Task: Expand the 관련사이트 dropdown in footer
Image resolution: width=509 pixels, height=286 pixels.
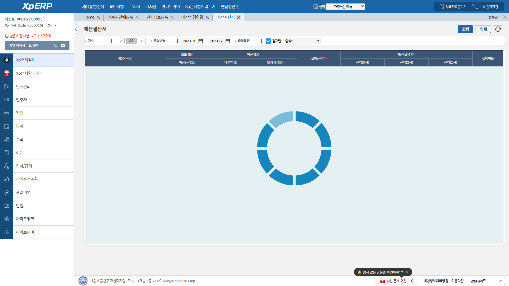Action: (x=486, y=281)
